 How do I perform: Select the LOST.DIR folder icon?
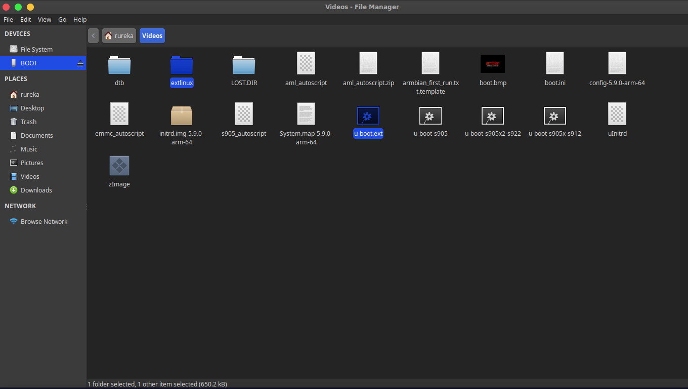[244, 64]
